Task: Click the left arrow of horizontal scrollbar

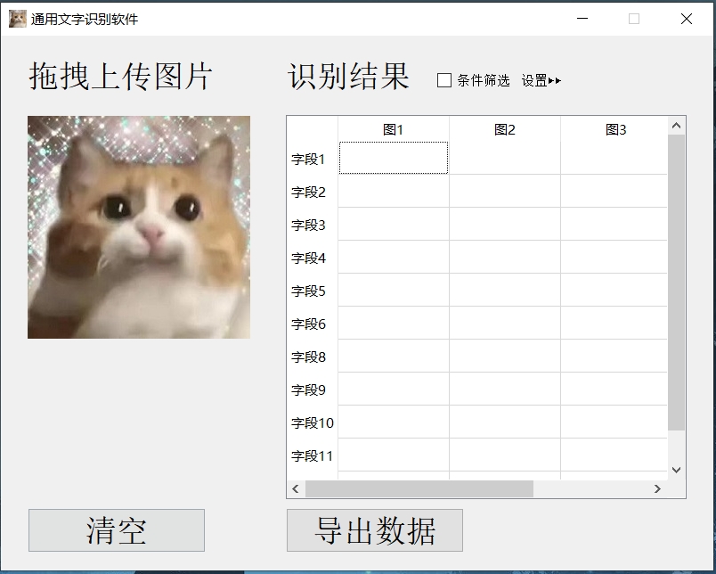Action: pos(294,488)
